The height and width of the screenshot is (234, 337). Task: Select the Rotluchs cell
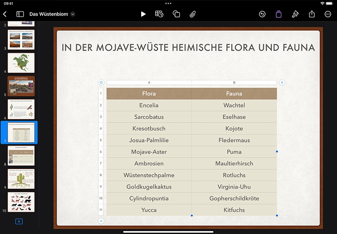pos(234,175)
